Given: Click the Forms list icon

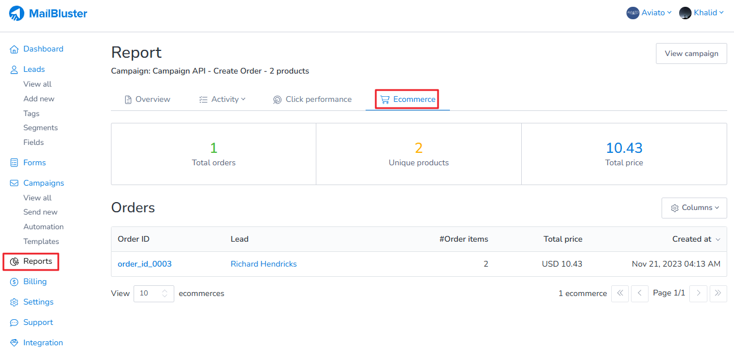Looking at the screenshot, I should click(x=14, y=163).
